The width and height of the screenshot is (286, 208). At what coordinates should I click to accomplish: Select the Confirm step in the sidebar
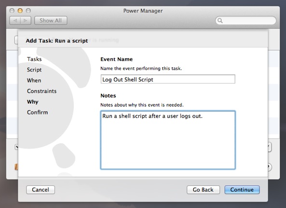tap(38, 112)
